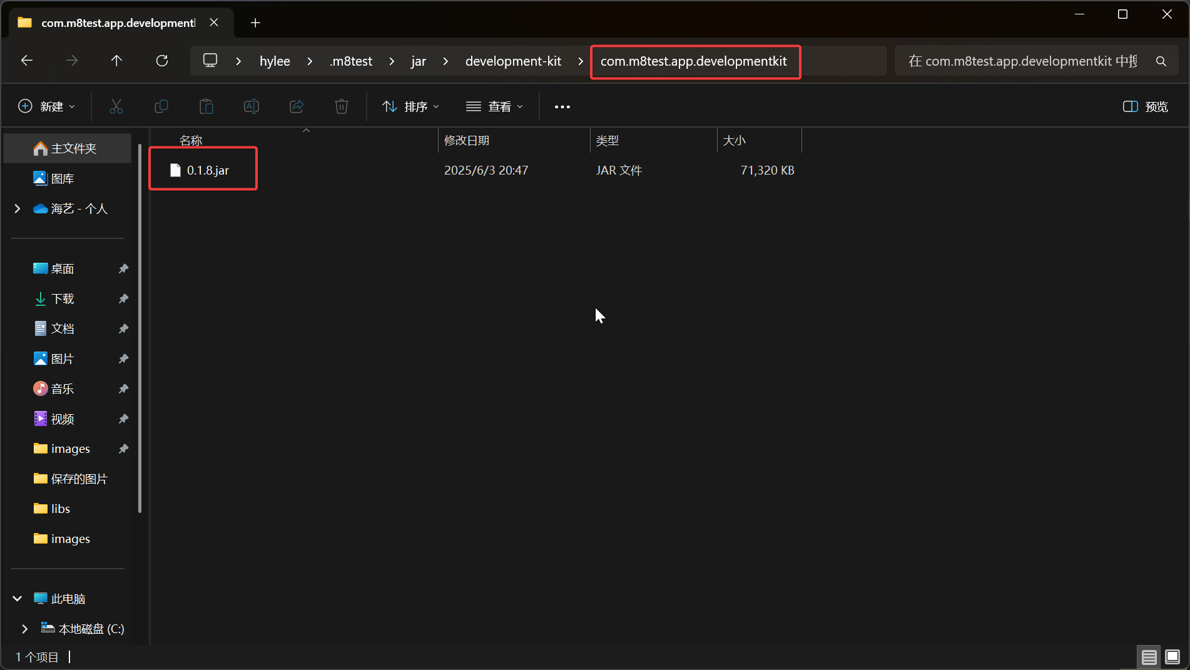1190x670 pixels.
Task: Click the Delete trash bin icon
Action: coord(342,106)
